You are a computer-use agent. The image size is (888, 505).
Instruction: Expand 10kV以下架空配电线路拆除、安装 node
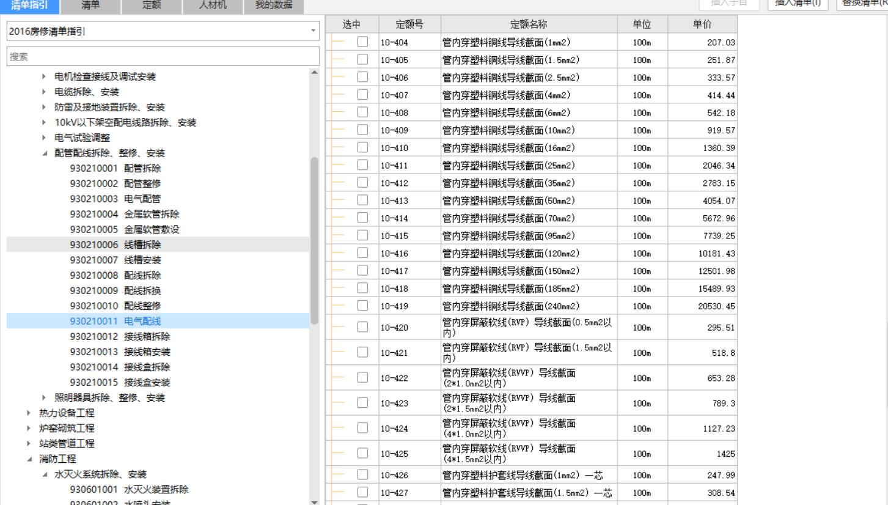point(44,122)
